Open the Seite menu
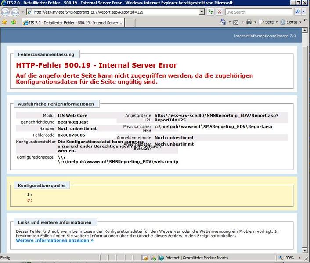This screenshot has width=310, height=263. [268, 22]
